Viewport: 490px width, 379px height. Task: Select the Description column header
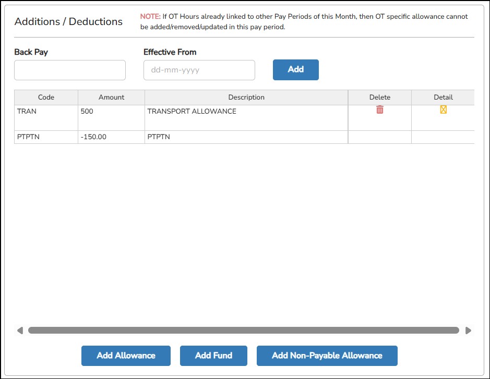pyautogui.click(x=246, y=97)
